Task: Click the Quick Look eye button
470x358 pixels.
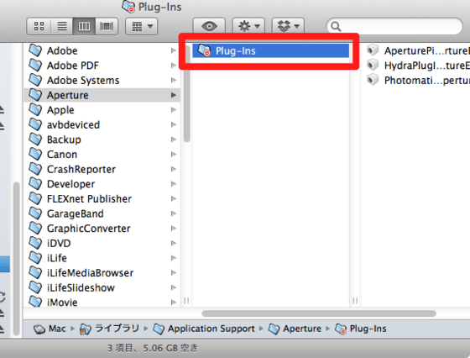Action: click(209, 26)
